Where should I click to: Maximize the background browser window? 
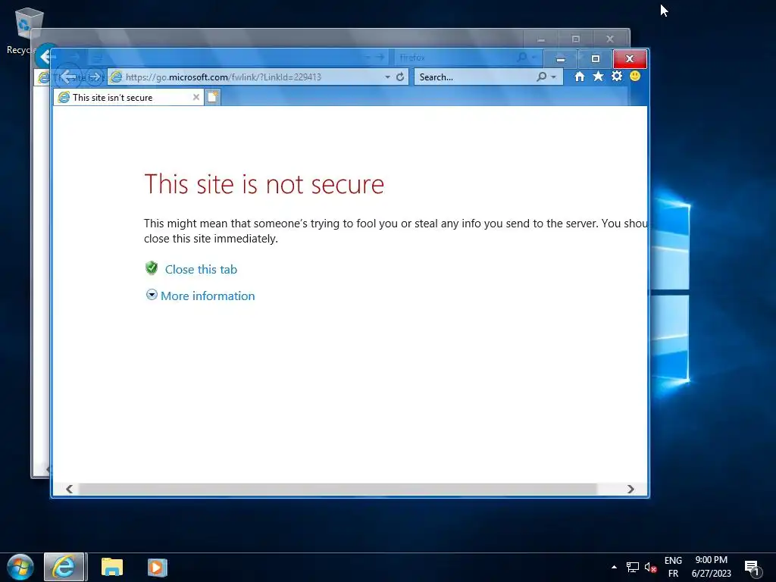coord(576,39)
